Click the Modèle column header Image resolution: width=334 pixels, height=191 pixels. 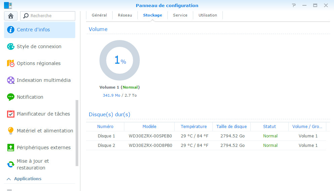149,127
